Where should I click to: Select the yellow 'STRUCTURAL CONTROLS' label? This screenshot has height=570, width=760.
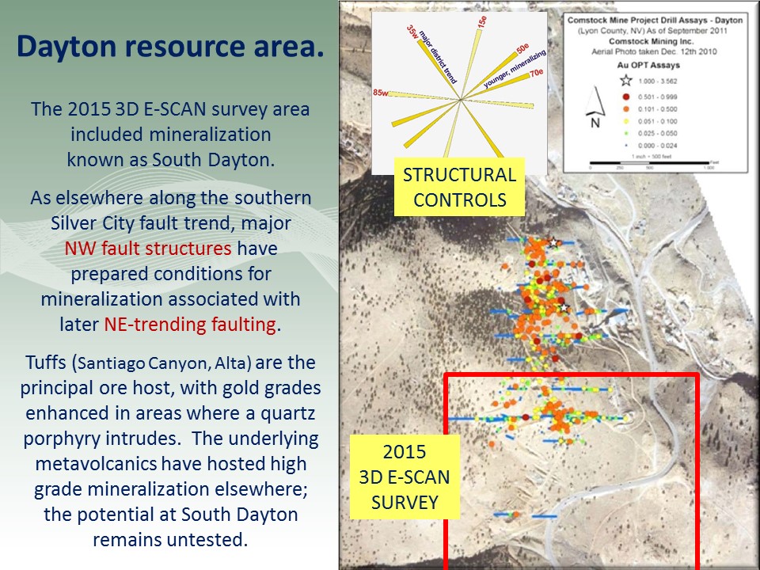point(459,187)
